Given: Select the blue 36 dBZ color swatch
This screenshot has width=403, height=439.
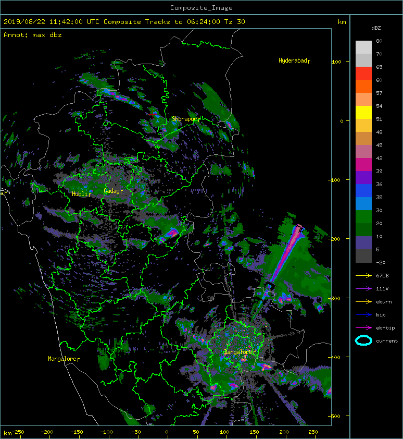Looking at the screenshot, I should coord(363,190).
